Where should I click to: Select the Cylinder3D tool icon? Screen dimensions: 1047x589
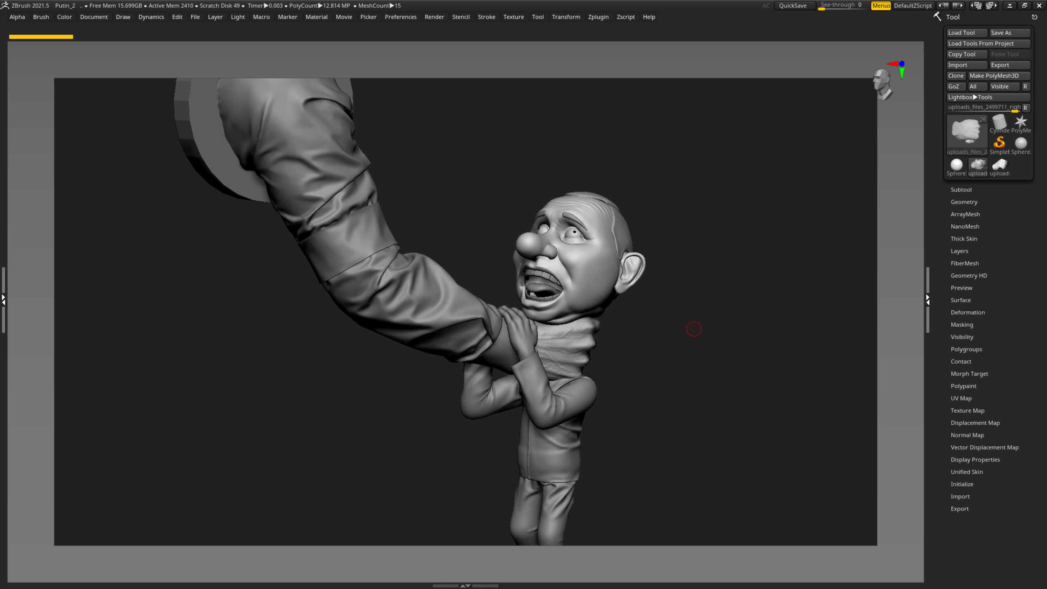tap(999, 122)
